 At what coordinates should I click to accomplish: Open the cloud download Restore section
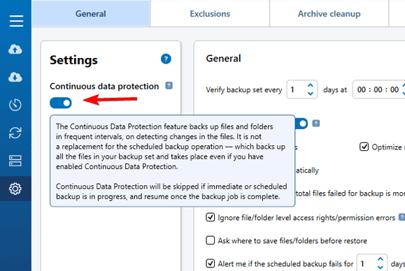pyautogui.click(x=15, y=77)
